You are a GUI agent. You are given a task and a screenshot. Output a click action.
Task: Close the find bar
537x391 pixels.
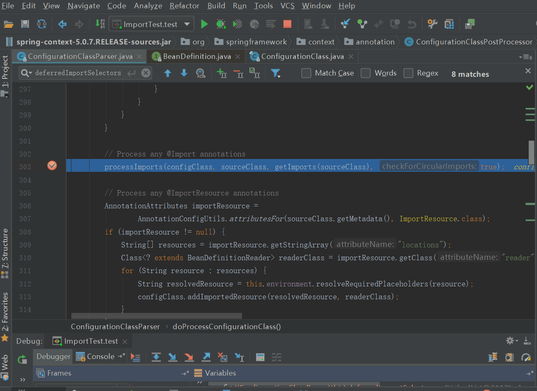pos(528,71)
